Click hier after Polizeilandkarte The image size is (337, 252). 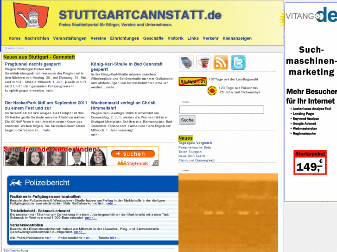coord(89,238)
